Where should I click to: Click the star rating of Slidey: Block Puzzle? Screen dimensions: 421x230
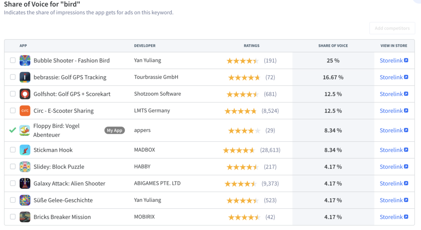[x=243, y=167]
